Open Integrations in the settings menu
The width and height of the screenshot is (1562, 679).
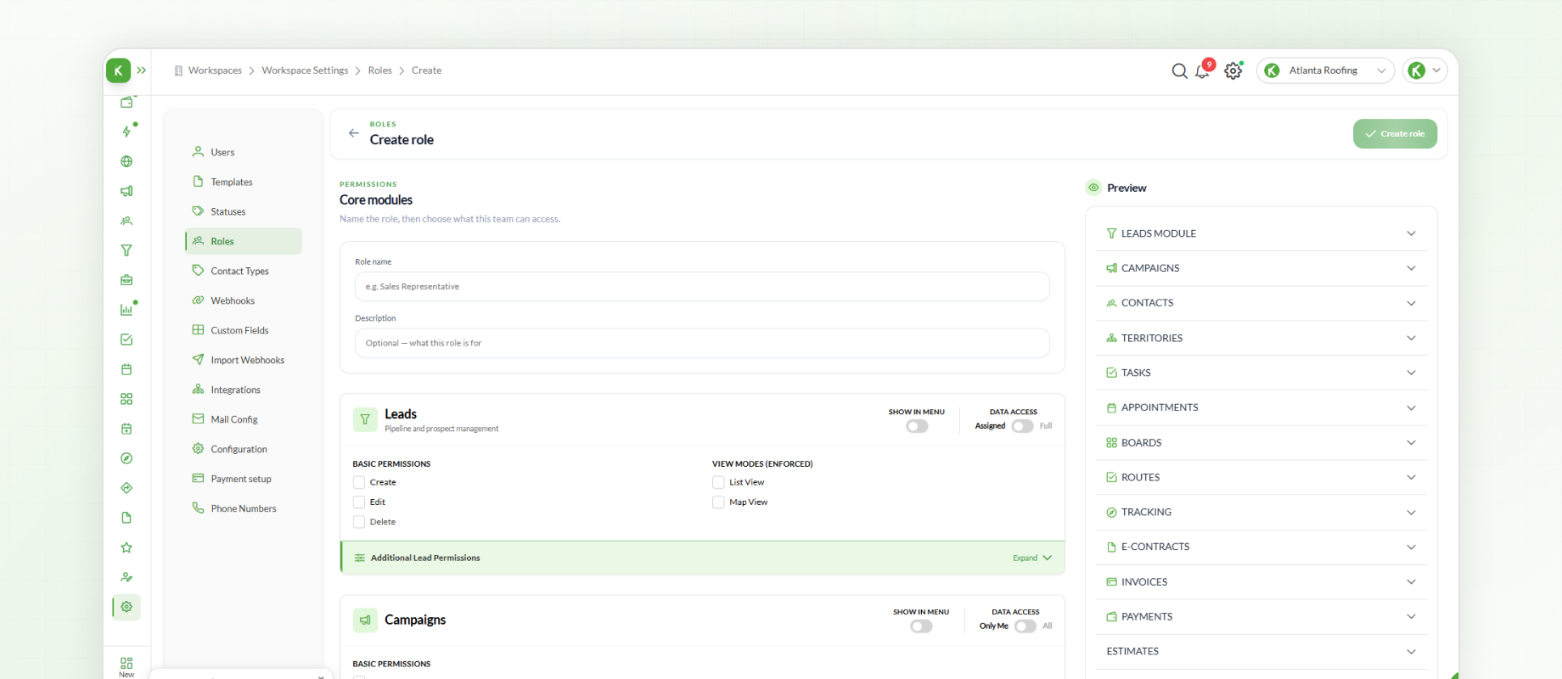point(244,390)
